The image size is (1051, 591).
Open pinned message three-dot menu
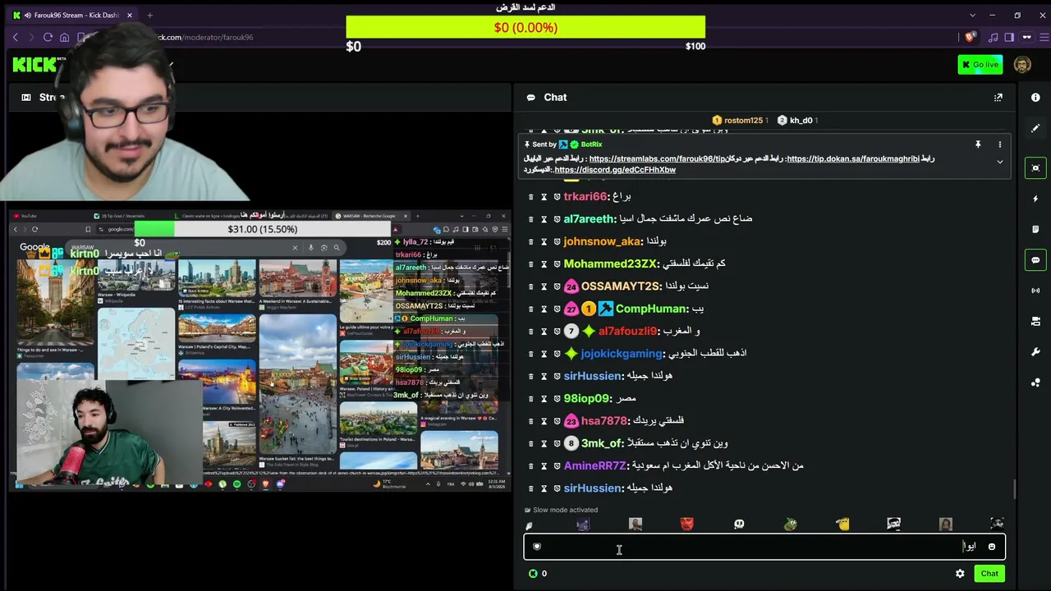(x=1000, y=144)
